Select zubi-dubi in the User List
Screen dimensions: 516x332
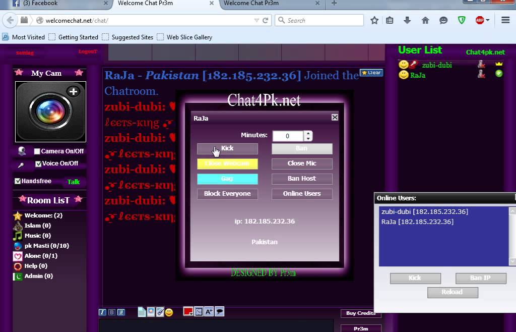coord(437,65)
